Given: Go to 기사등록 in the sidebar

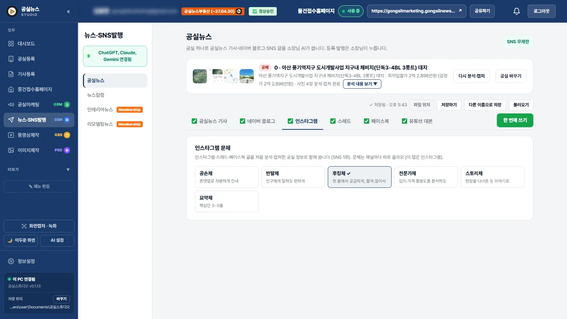Looking at the screenshot, I should 39,74.
